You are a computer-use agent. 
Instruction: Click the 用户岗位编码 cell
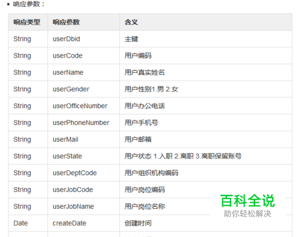(x=206, y=189)
